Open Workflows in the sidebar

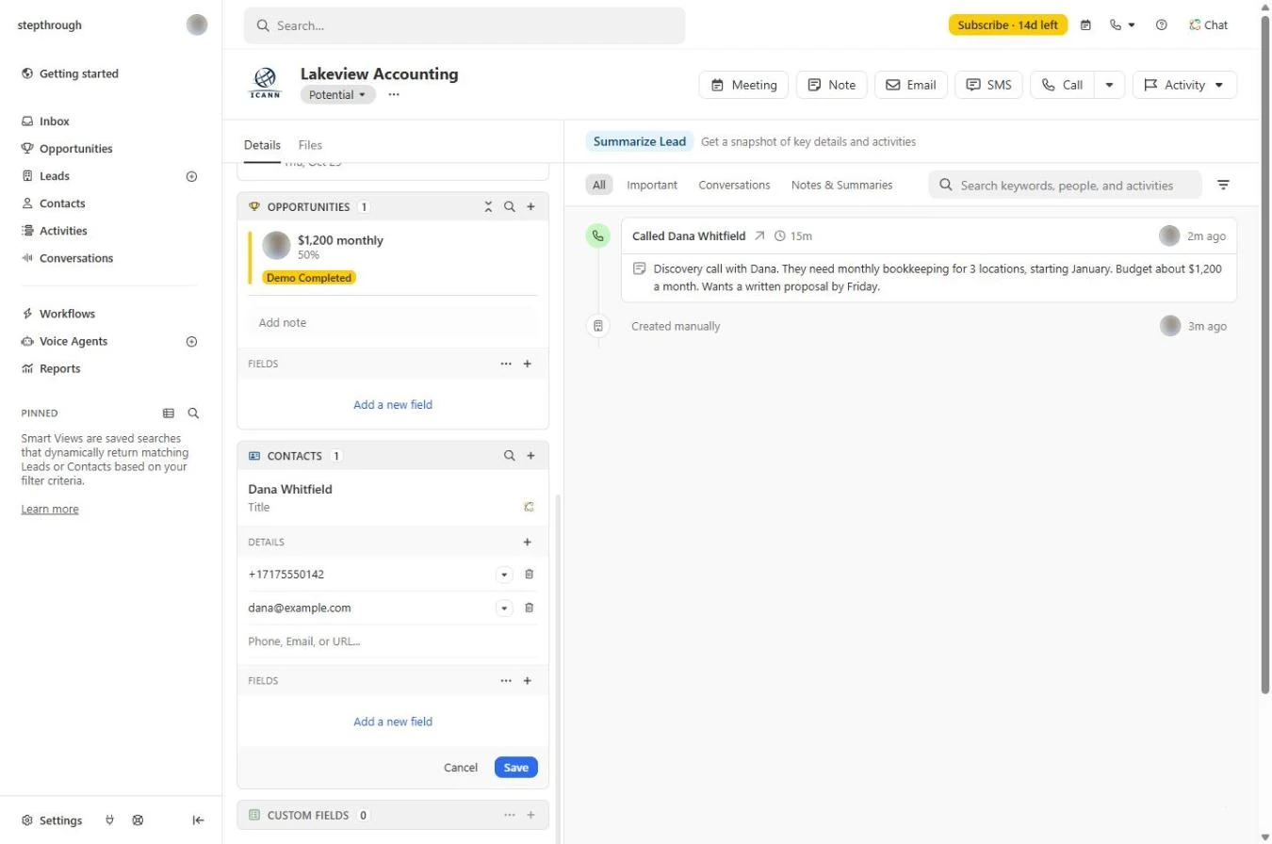pos(67,314)
